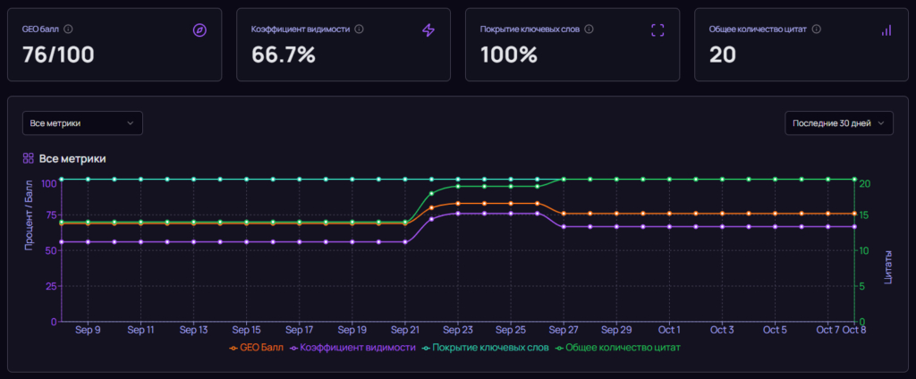916x379 pixels.
Task: Click the Sep 27 point on orange GEO line
Action: point(564,214)
